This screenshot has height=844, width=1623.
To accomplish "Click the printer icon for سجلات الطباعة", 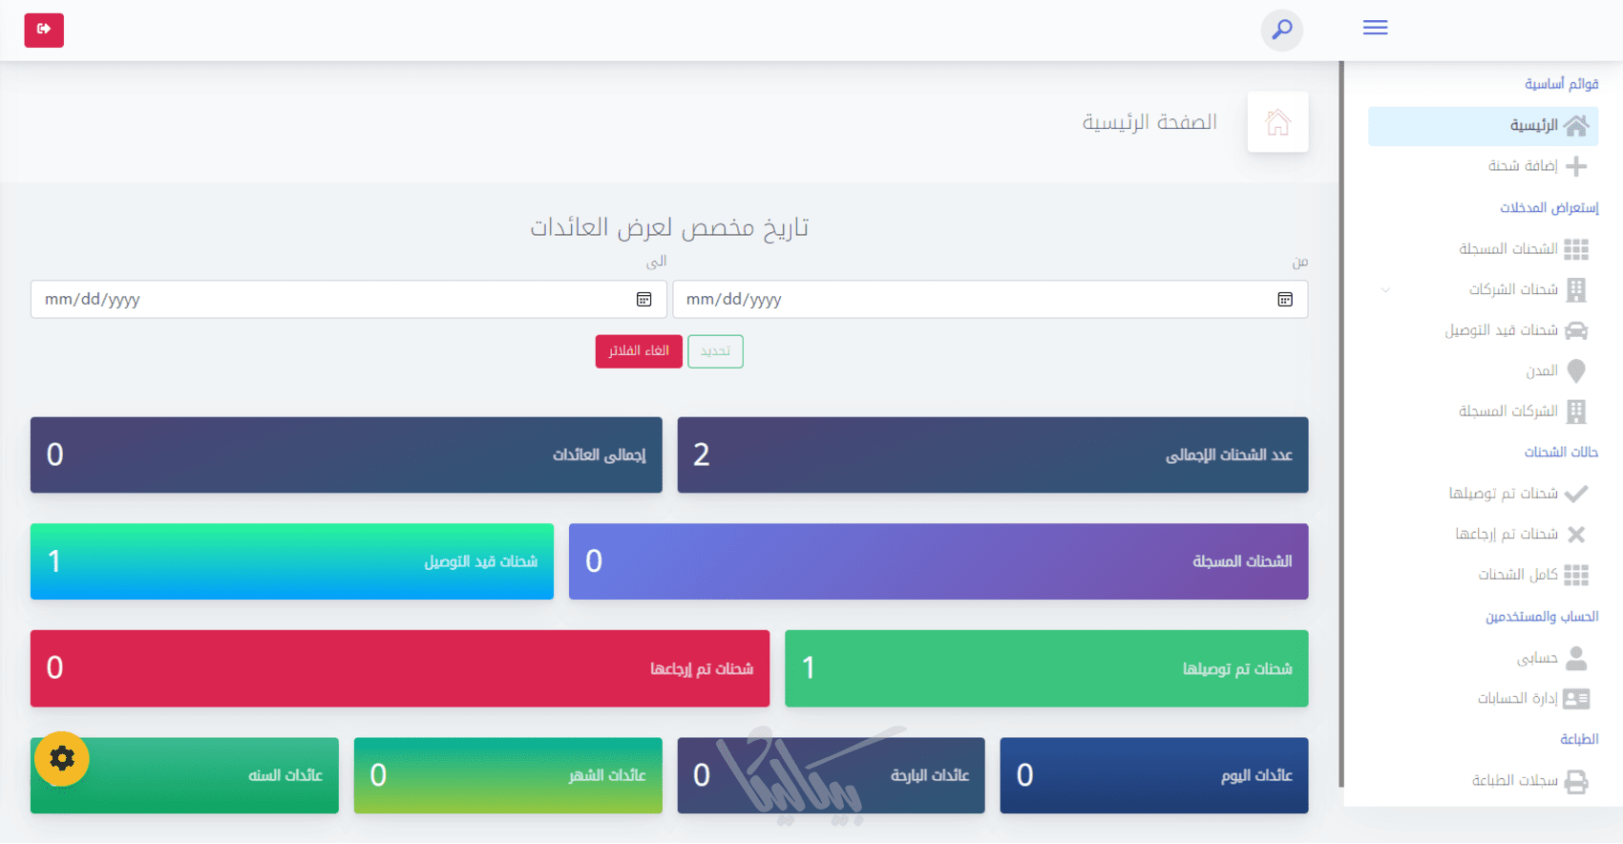I will pyautogui.click(x=1576, y=782).
